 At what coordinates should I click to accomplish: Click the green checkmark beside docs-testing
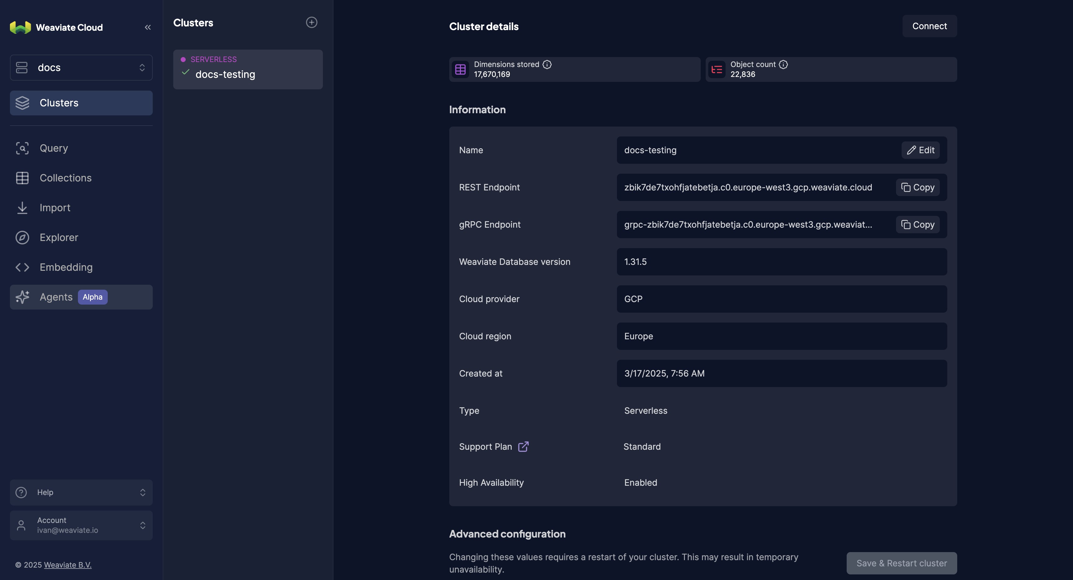[186, 72]
